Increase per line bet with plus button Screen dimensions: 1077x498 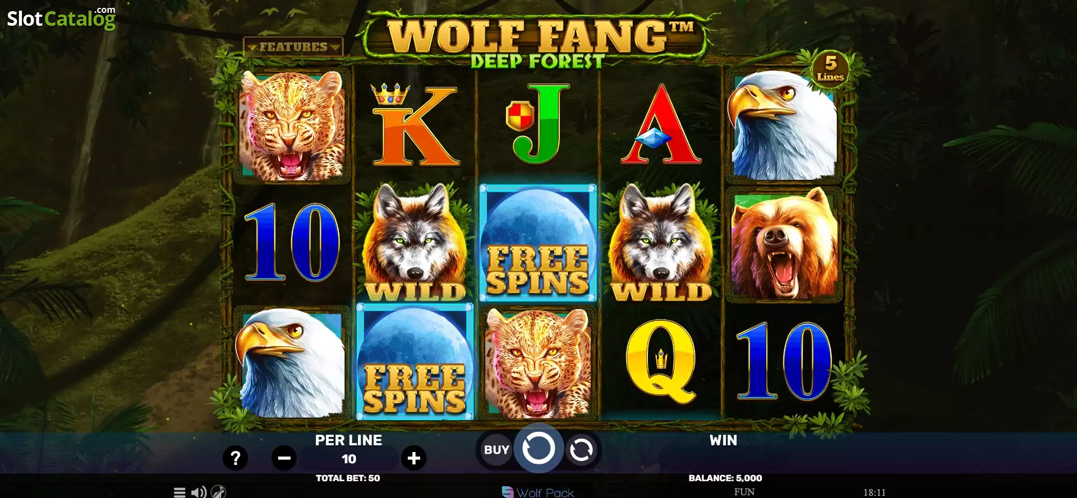point(414,458)
